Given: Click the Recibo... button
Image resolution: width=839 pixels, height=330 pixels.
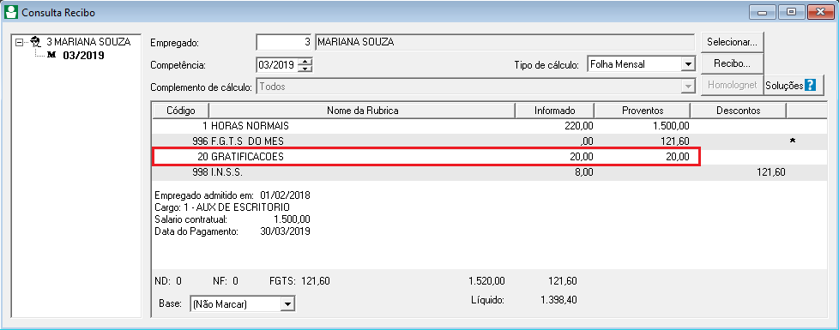Looking at the screenshot, I should point(732,63).
